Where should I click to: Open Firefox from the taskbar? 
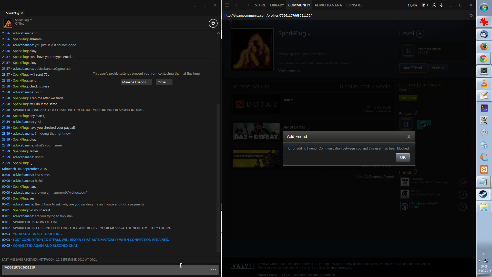click(x=484, y=47)
